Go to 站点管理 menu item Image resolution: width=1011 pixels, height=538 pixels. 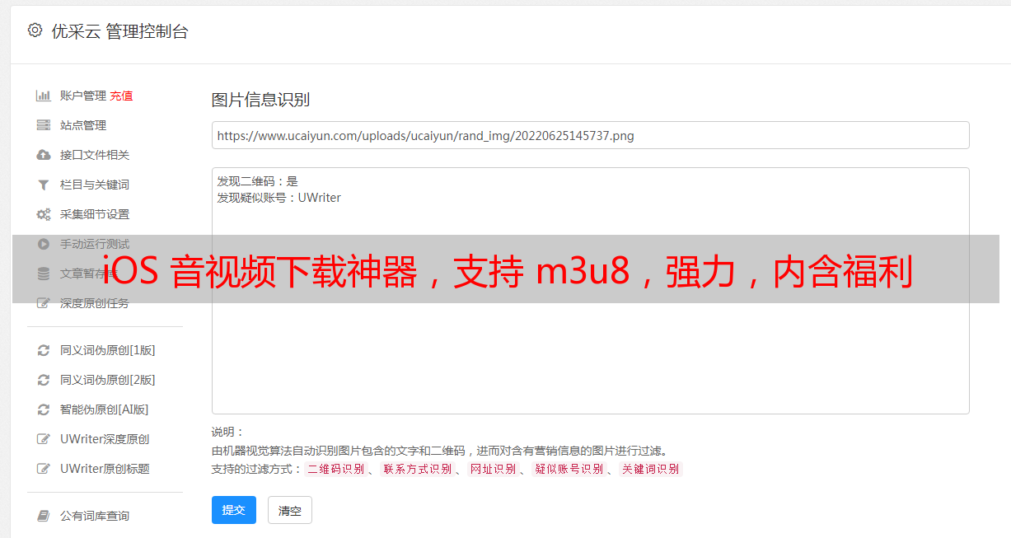83,125
